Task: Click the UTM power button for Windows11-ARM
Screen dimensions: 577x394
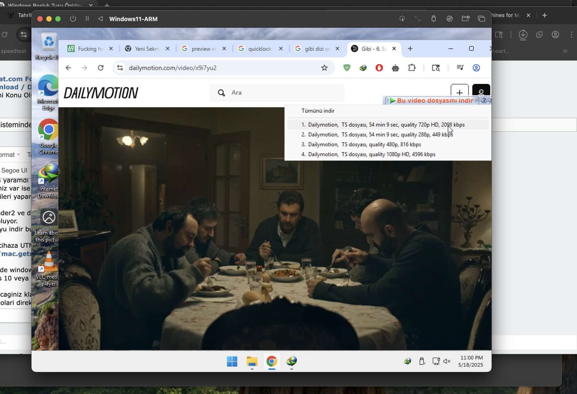Action: tap(73, 19)
